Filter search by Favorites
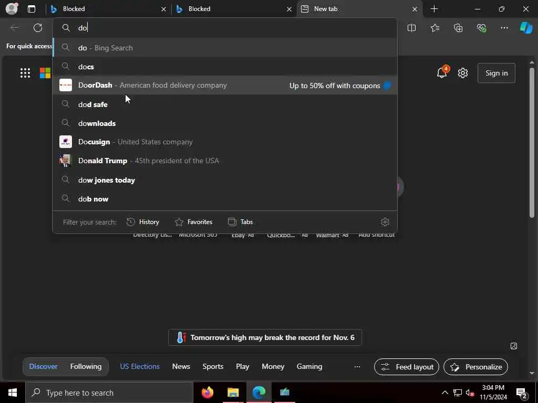 193,222
